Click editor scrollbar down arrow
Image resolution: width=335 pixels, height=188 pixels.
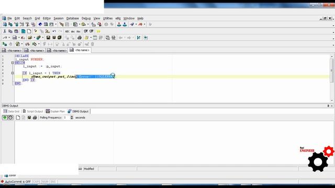click(332, 101)
